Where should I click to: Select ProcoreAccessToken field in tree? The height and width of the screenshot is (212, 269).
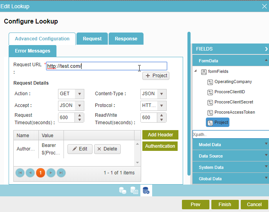tap(234, 112)
